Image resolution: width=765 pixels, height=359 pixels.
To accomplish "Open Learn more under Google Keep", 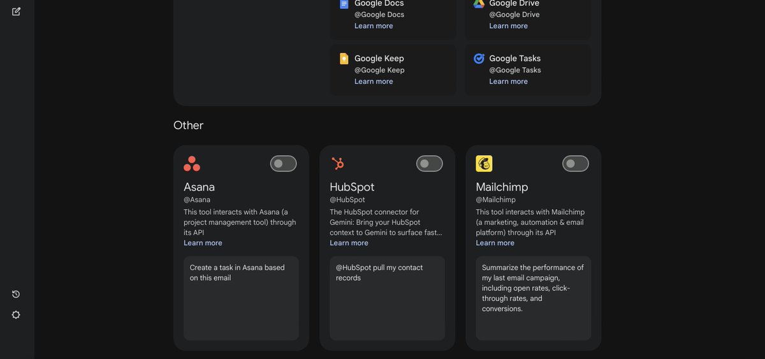I will [x=374, y=82].
